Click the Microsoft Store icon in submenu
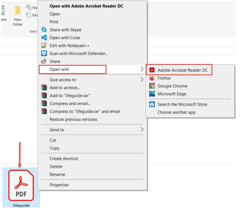Screen dimensions: 251x219 click(x=152, y=104)
